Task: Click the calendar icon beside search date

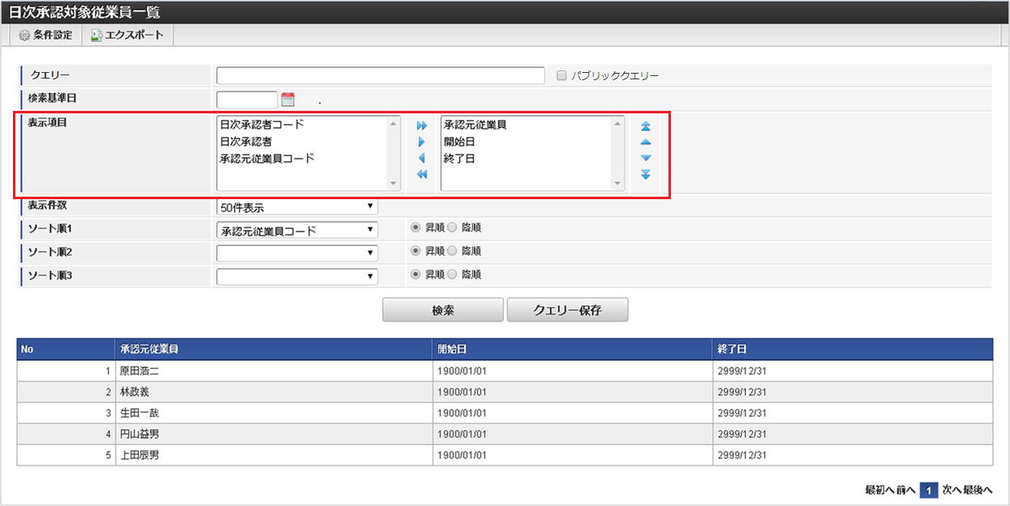Action: point(288,100)
